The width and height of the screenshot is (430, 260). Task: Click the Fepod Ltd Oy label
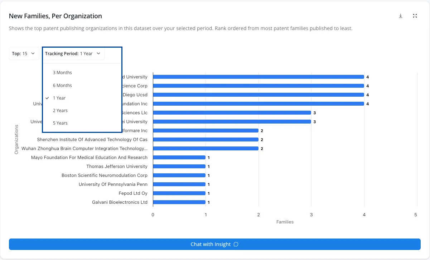tap(133, 193)
